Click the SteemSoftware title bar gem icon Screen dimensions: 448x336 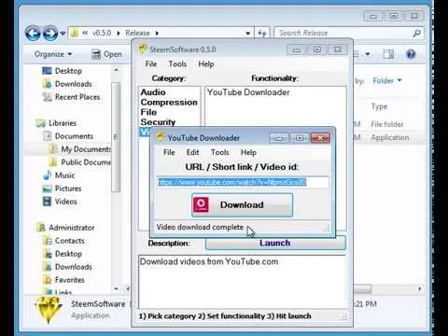(143, 49)
